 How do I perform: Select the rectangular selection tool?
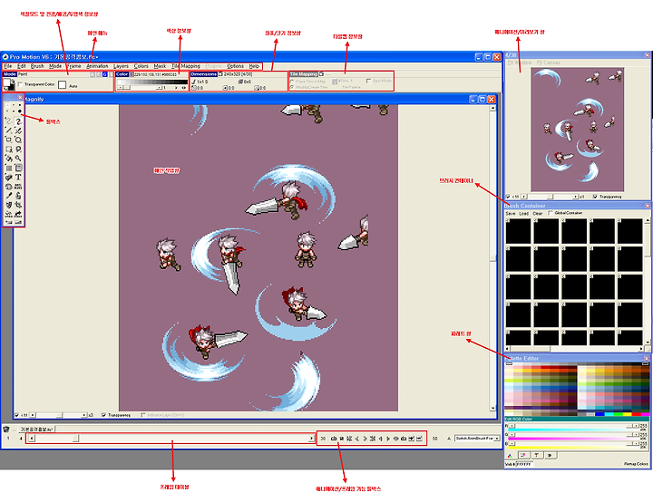pyautogui.click(x=8, y=149)
